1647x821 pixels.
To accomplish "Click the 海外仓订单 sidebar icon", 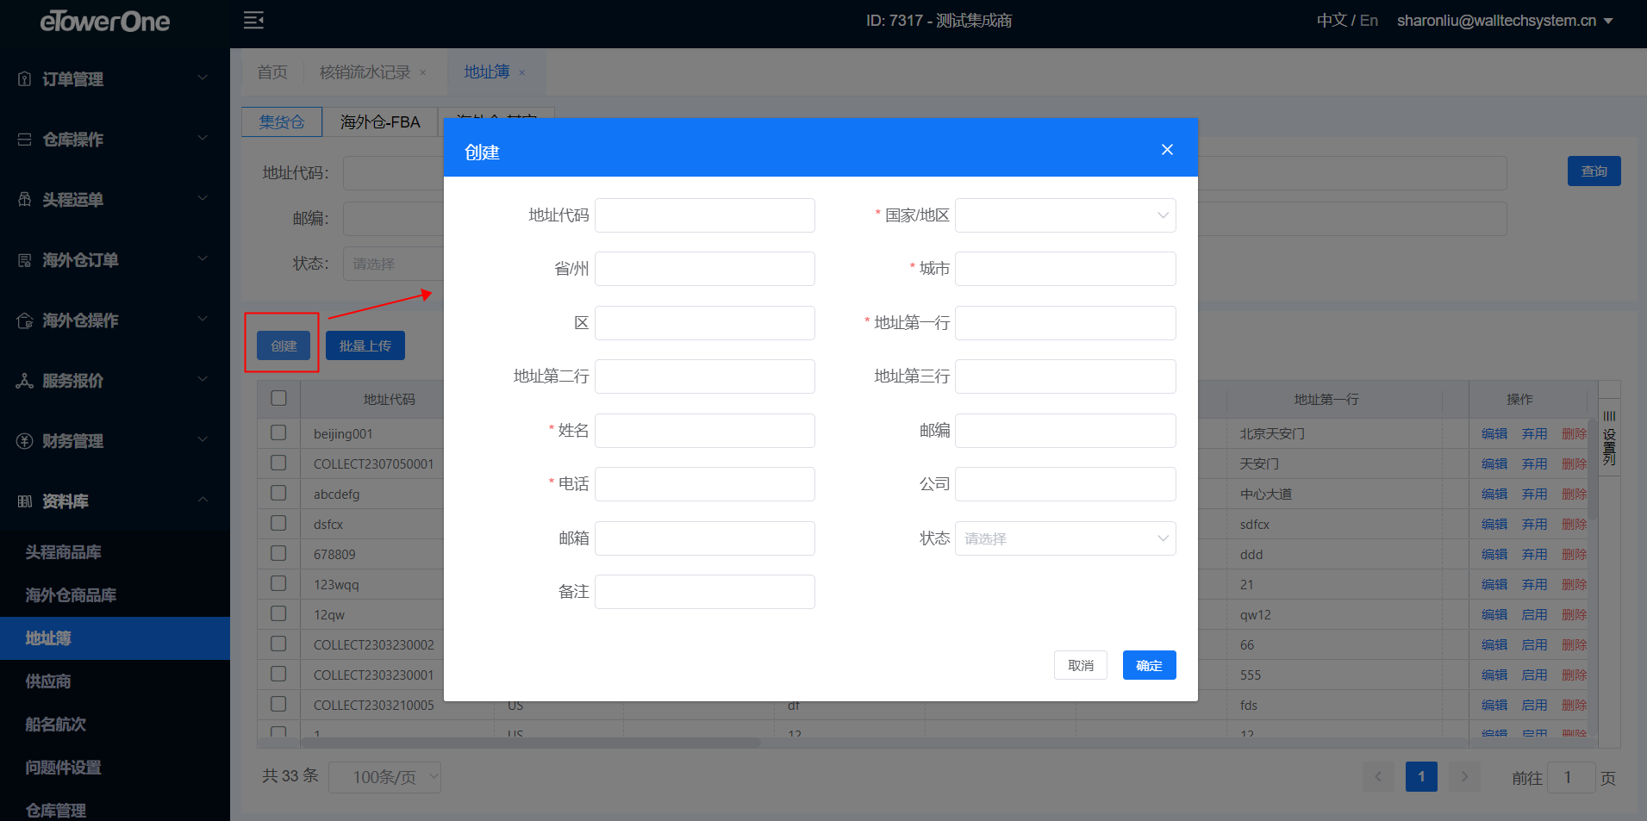I will tap(25, 260).
